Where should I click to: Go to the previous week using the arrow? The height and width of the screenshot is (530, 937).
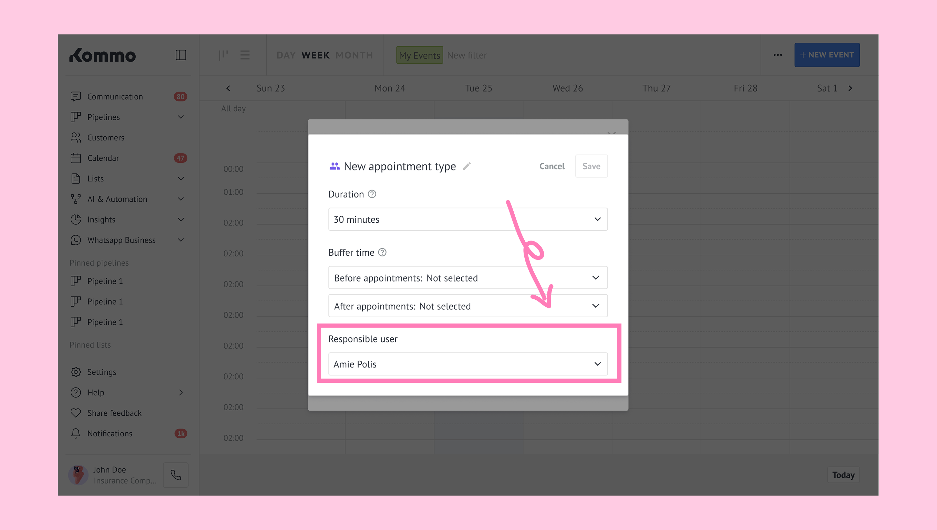coord(228,88)
